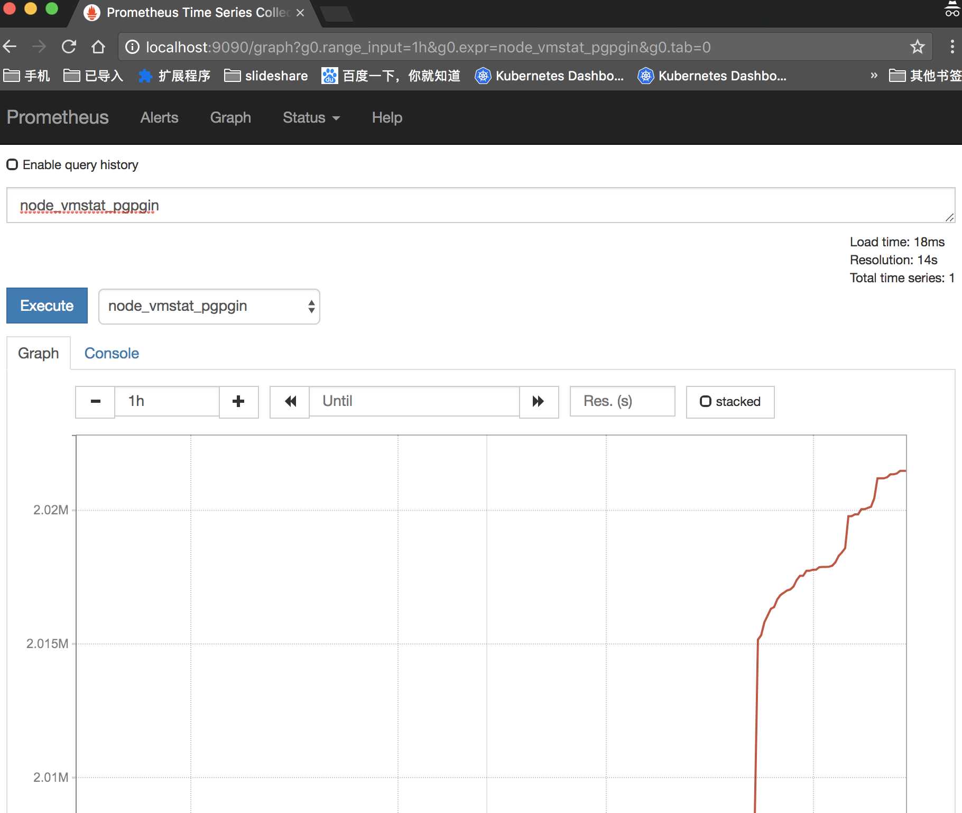Open the Graph page in the navbar
This screenshot has height=813, width=962.
230,117
